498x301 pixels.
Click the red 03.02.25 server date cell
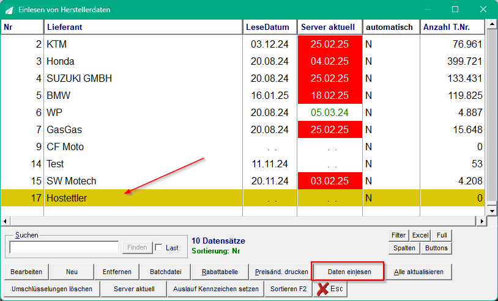330,181
